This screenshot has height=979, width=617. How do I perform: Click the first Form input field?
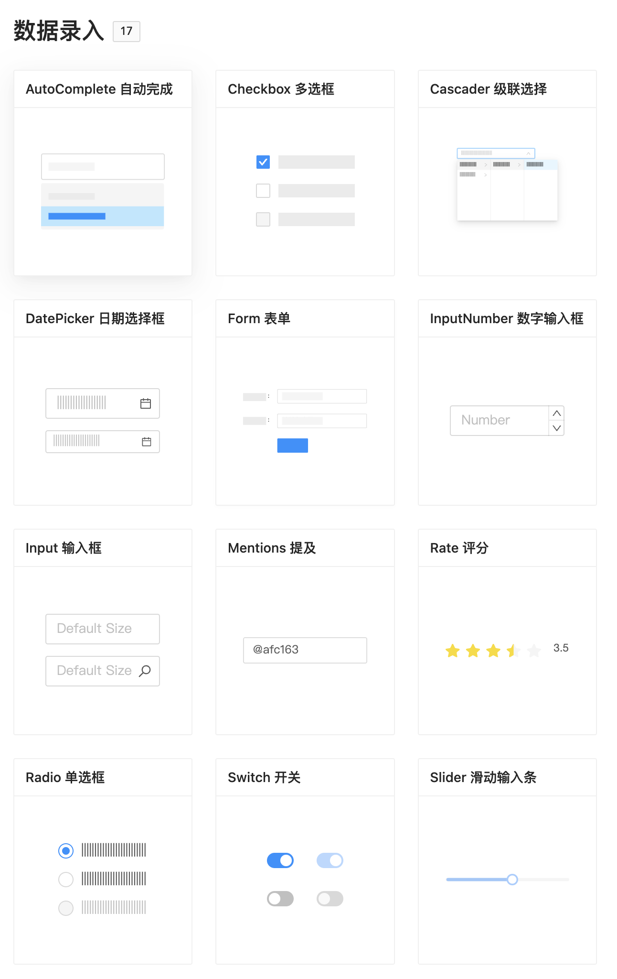coord(322,396)
